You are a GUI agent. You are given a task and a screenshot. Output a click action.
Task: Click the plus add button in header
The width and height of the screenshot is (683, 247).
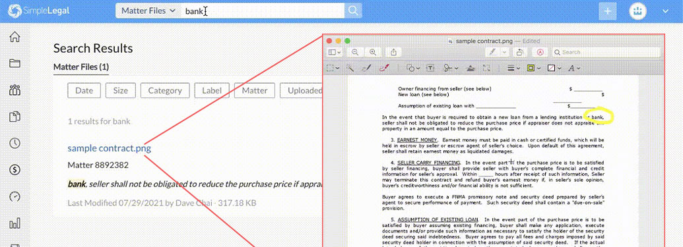click(x=608, y=11)
